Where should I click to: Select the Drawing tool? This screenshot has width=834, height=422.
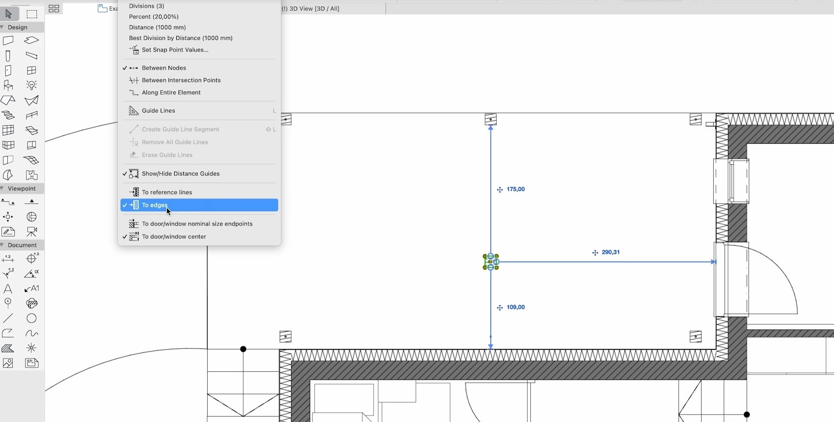[32, 363]
